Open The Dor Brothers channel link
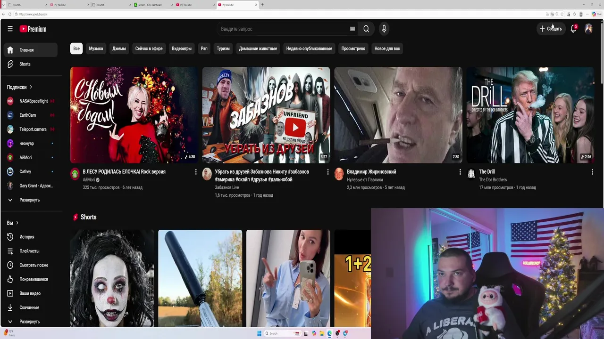Image resolution: width=604 pixels, height=339 pixels. [493, 180]
